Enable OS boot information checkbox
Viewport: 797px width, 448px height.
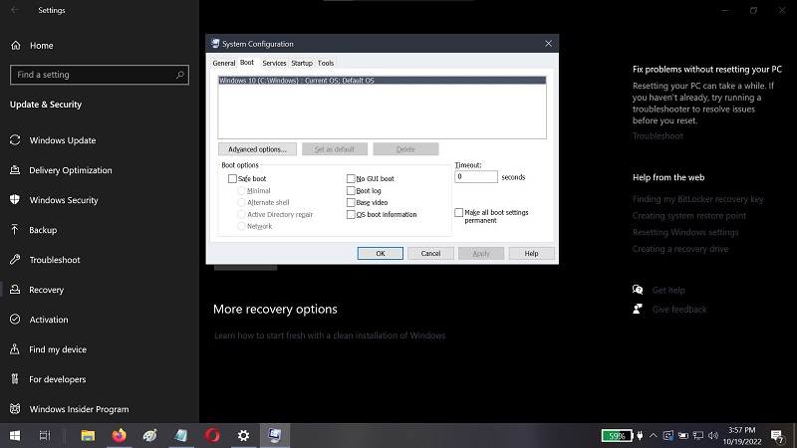351,215
